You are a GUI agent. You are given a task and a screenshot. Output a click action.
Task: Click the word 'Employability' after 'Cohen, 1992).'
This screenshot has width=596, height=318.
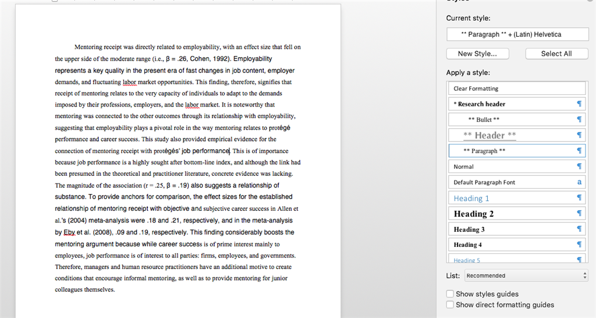pyautogui.click(x=253, y=59)
